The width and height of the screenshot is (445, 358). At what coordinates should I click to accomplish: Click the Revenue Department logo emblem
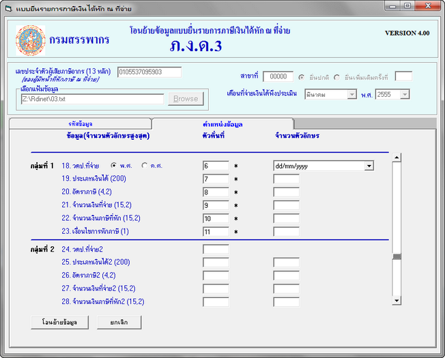[x=29, y=41]
